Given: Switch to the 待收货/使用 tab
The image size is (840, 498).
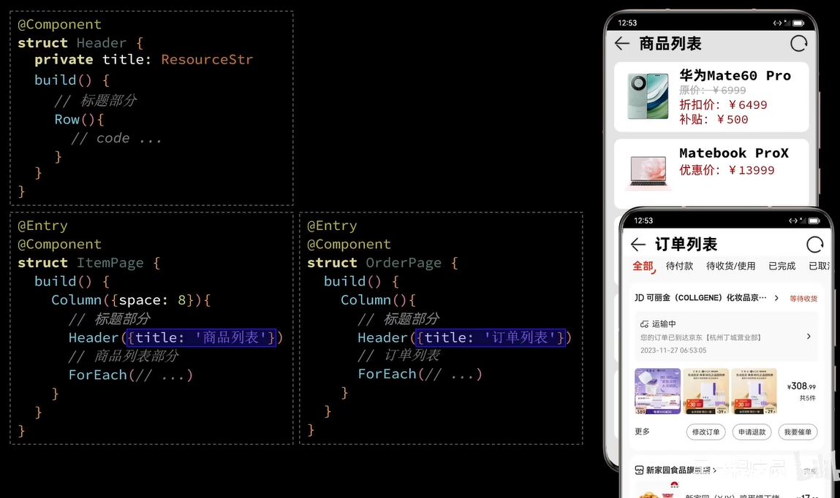Looking at the screenshot, I should [730, 266].
